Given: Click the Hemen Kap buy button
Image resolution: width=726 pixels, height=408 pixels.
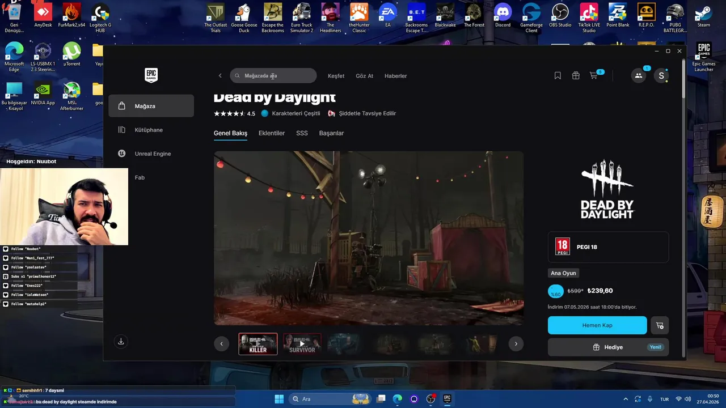Looking at the screenshot, I should (x=597, y=325).
